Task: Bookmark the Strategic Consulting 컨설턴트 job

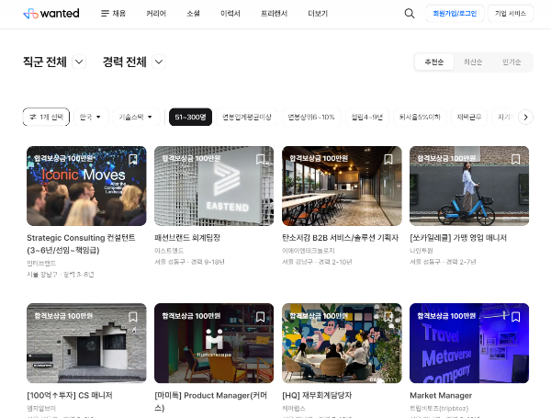Action: tap(133, 159)
